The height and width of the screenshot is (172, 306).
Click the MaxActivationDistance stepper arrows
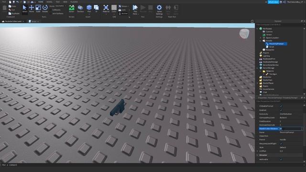point(302,129)
